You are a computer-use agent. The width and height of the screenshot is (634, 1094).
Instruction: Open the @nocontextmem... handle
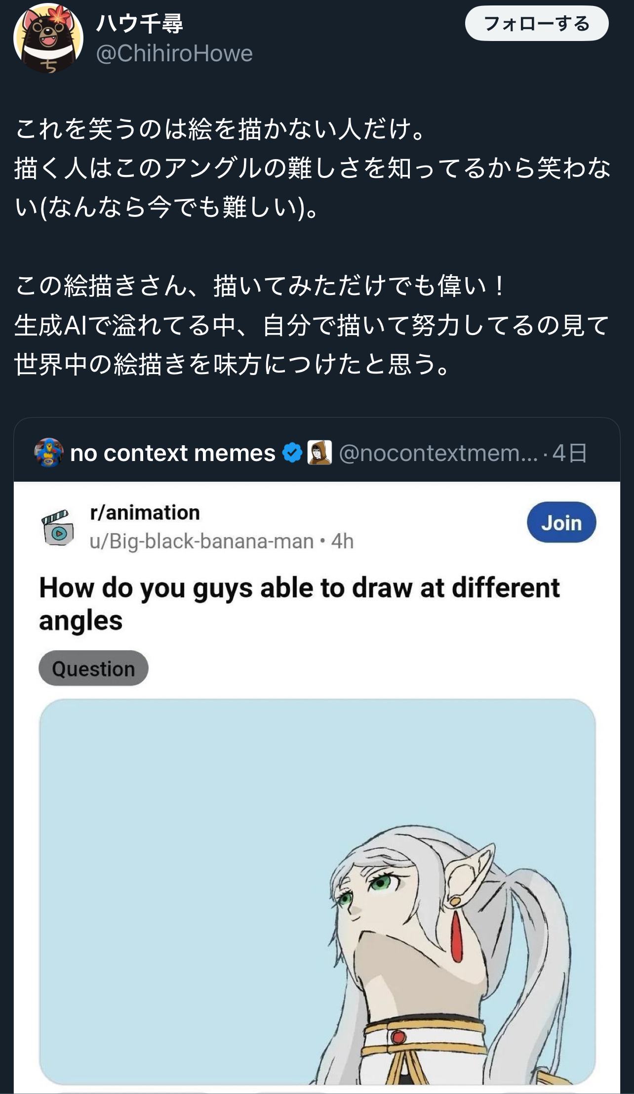tap(438, 453)
